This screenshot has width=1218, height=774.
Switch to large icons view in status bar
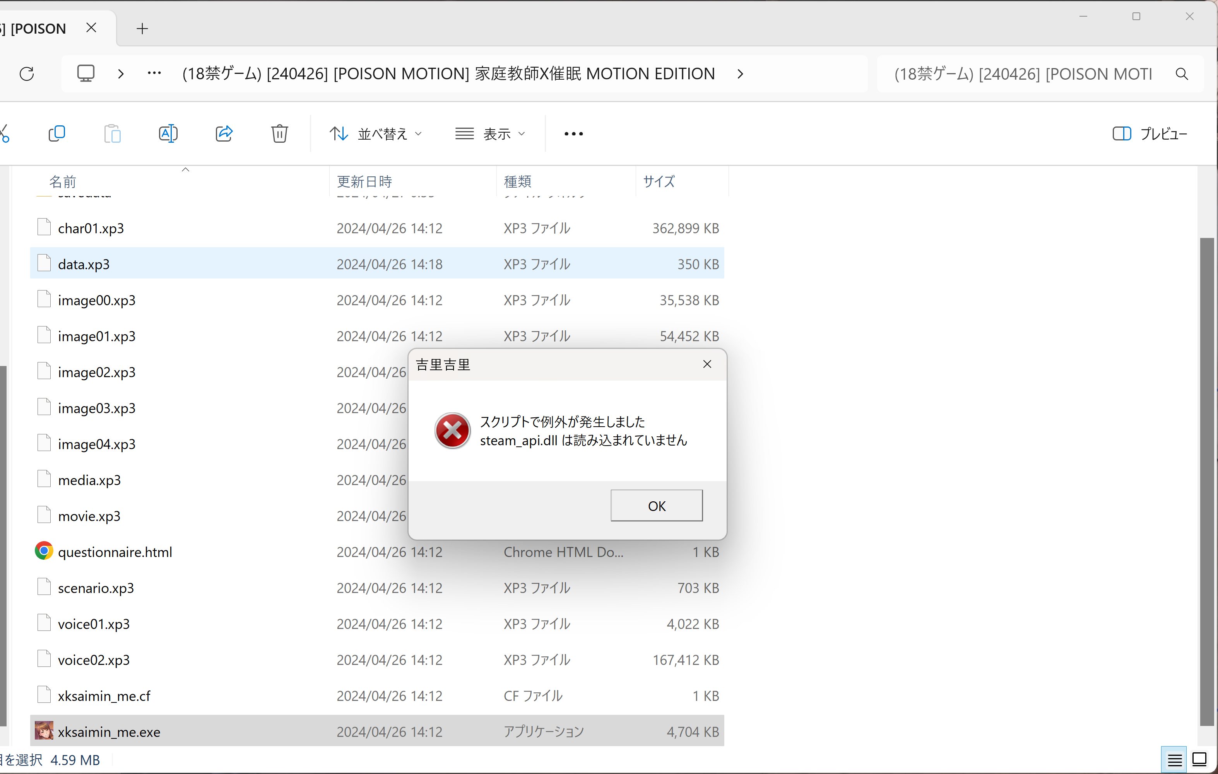tap(1199, 759)
